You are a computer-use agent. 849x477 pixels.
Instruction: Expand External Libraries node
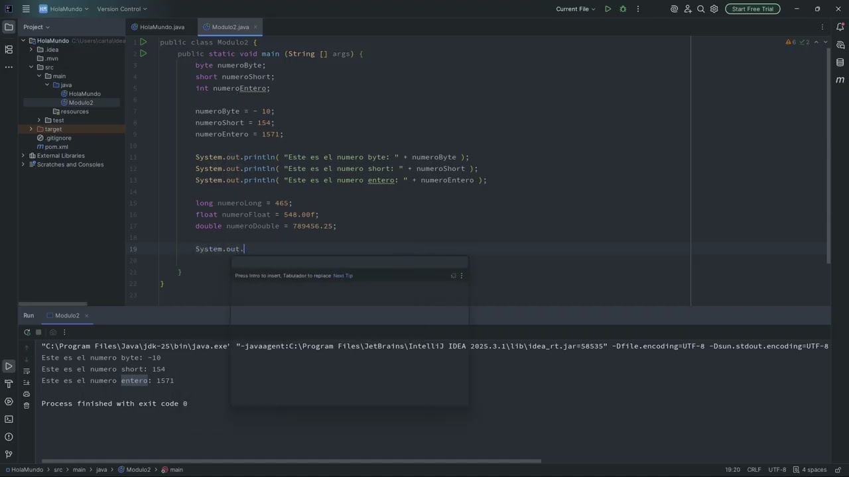pyautogui.click(x=23, y=156)
